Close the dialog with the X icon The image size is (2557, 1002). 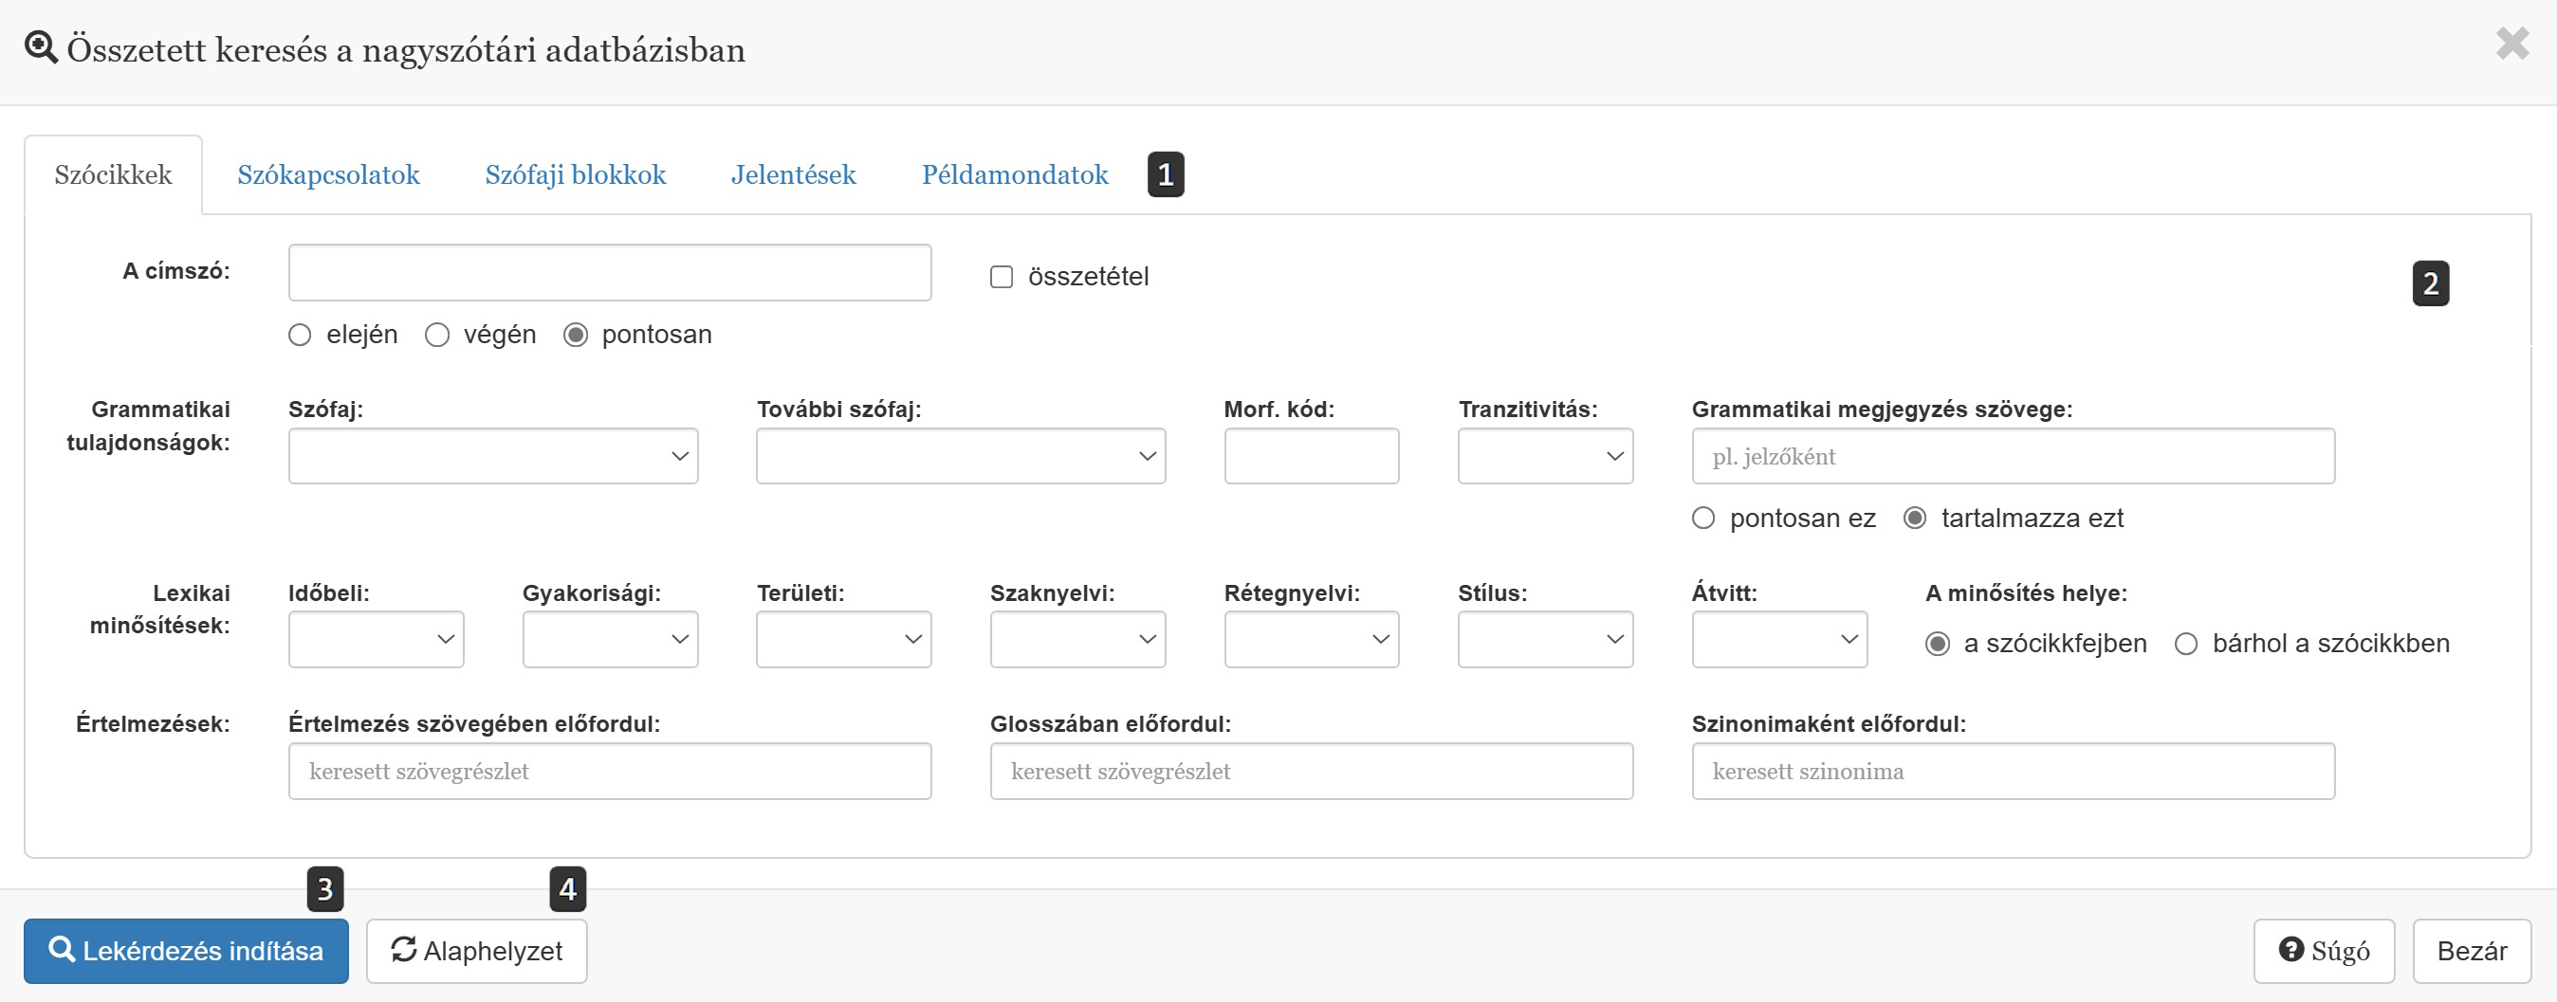point(2511,44)
